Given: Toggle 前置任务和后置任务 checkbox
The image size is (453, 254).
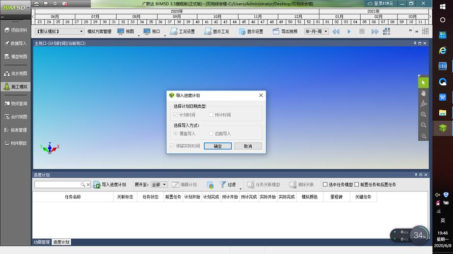Looking at the screenshot, I should click(357, 185).
